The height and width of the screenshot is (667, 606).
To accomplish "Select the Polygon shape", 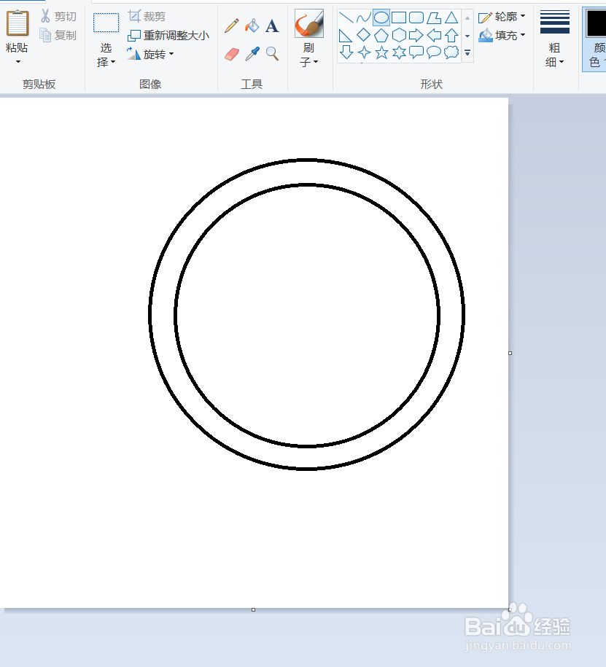I will point(434,17).
